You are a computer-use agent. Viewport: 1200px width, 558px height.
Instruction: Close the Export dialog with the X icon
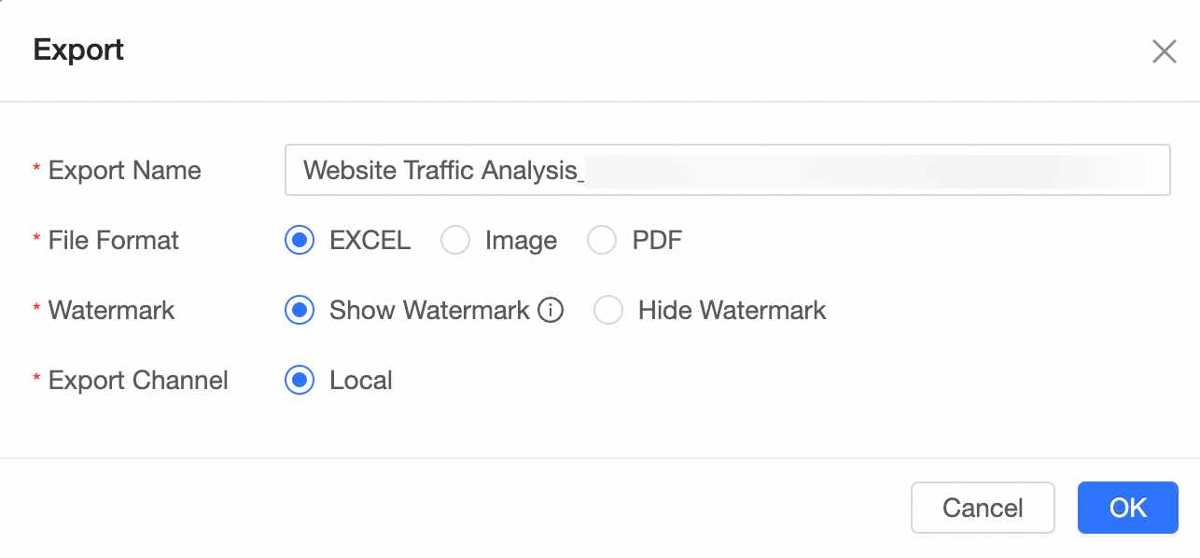tap(1164, 51)
